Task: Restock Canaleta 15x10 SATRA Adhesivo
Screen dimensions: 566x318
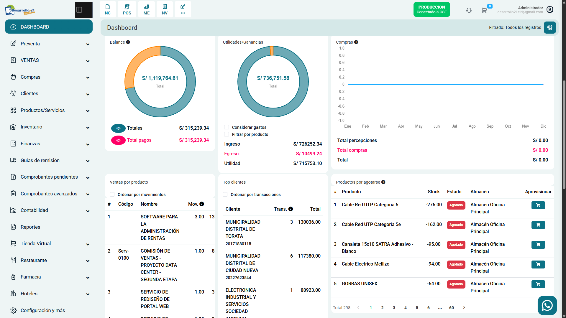Action: 538,245
